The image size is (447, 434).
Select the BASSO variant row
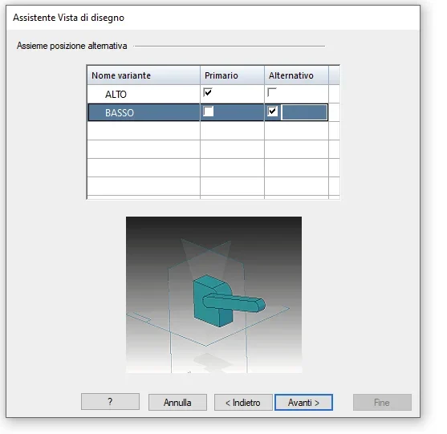[x=208, y=112]
